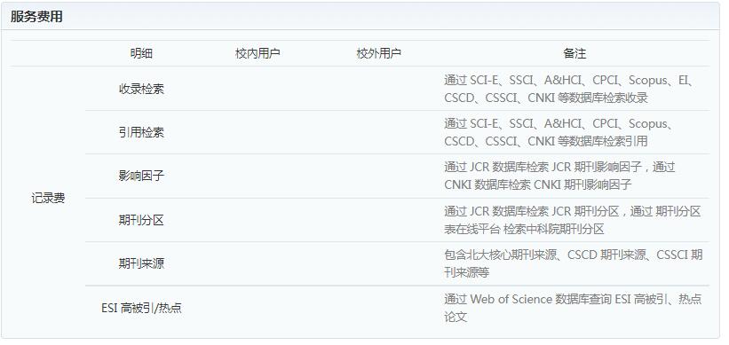Click the 期刊来源 detail cell
Image resolution: width=729 pixels, height=345 pixels.
(x=141, y=263)
